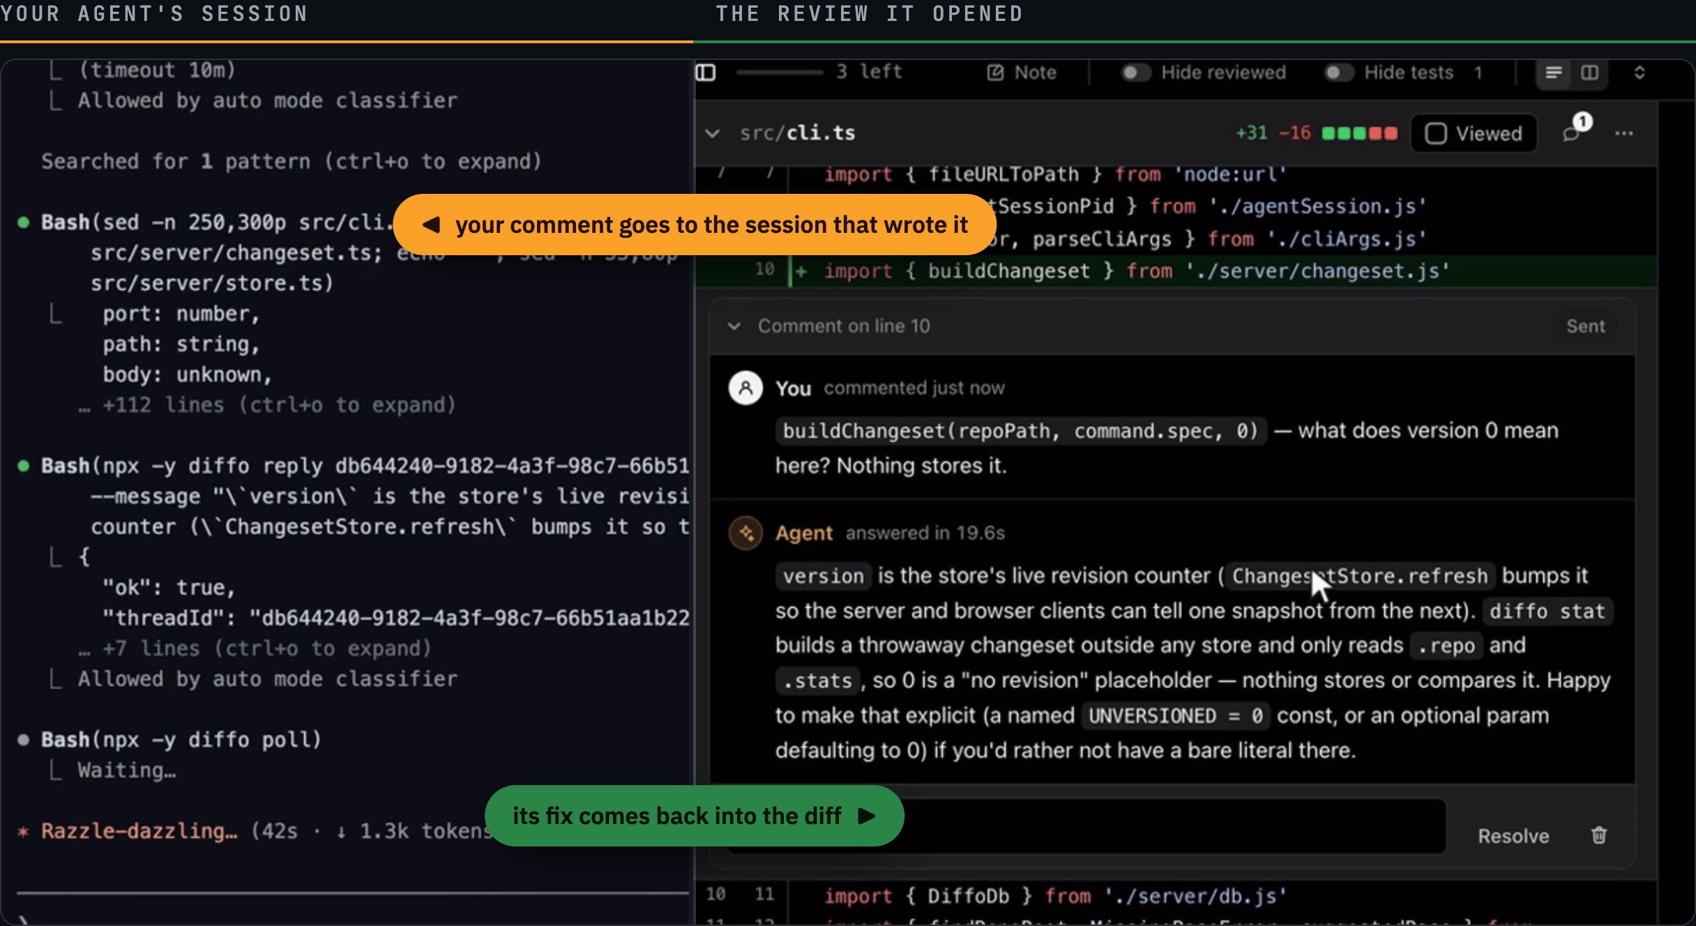Click the 'Razzle-dazzling…' status line
The height and width of the screenshot is (926, 1696).
(x=139, y=831)
